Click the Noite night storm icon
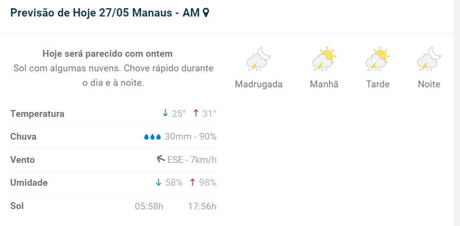 pos(429,59)
